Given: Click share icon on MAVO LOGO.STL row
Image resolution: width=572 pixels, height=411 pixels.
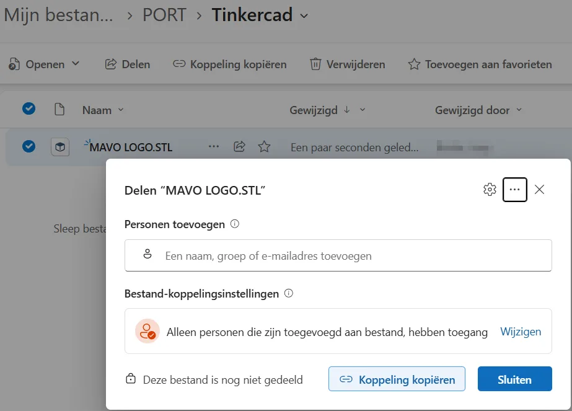Looking at the screenshot, I should [x=239, y=147].
